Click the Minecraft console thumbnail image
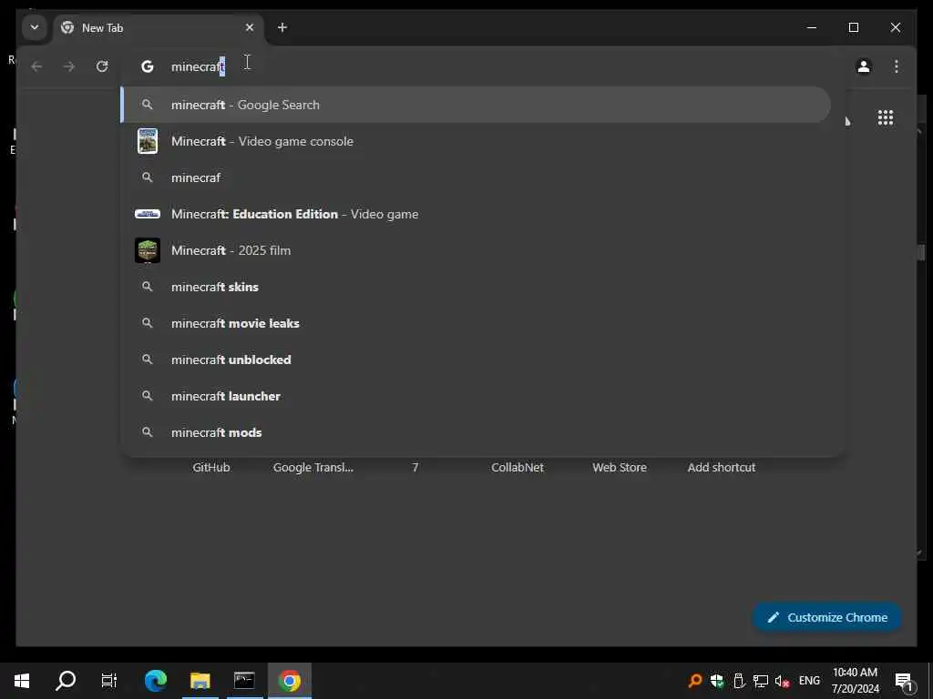Image resolution: width=933 pixels, height=699 pixels. pos(148,141)
